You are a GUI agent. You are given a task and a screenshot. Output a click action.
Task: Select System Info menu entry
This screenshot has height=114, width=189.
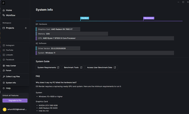point(11,83)
